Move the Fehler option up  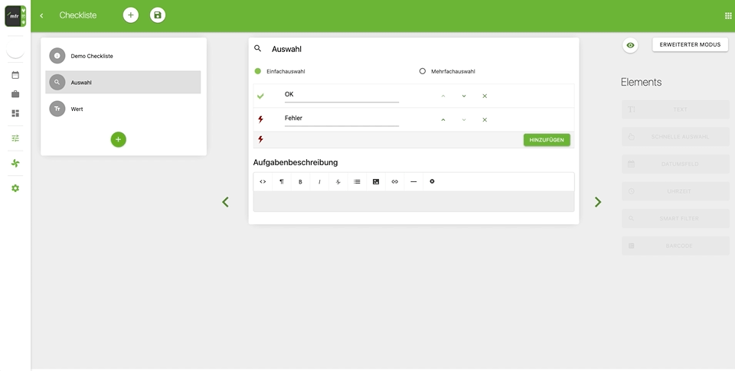coord(443,120)
